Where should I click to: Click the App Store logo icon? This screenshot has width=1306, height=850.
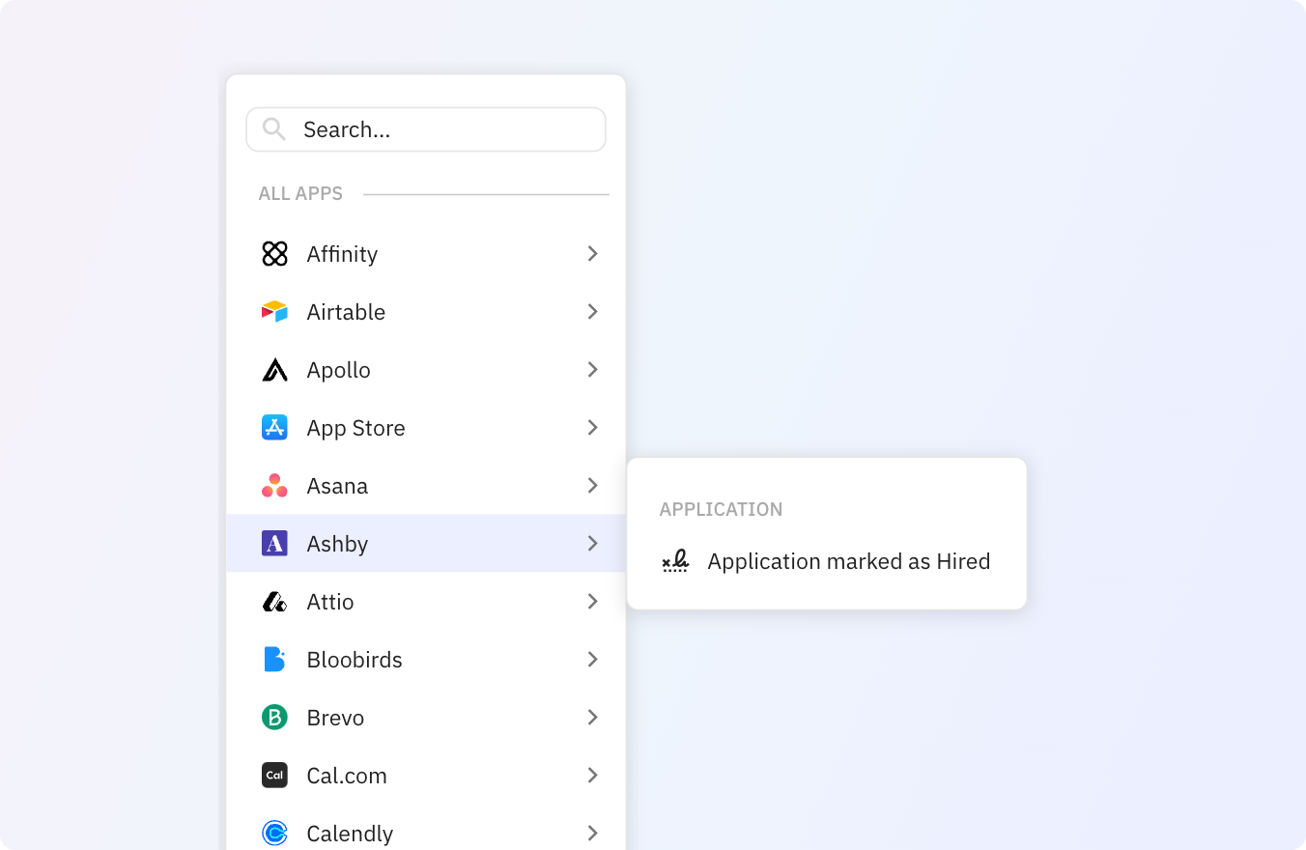point(275,428)
